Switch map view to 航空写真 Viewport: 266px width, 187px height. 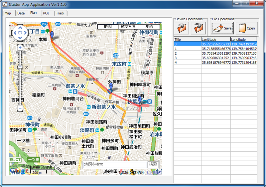(128, 27)
